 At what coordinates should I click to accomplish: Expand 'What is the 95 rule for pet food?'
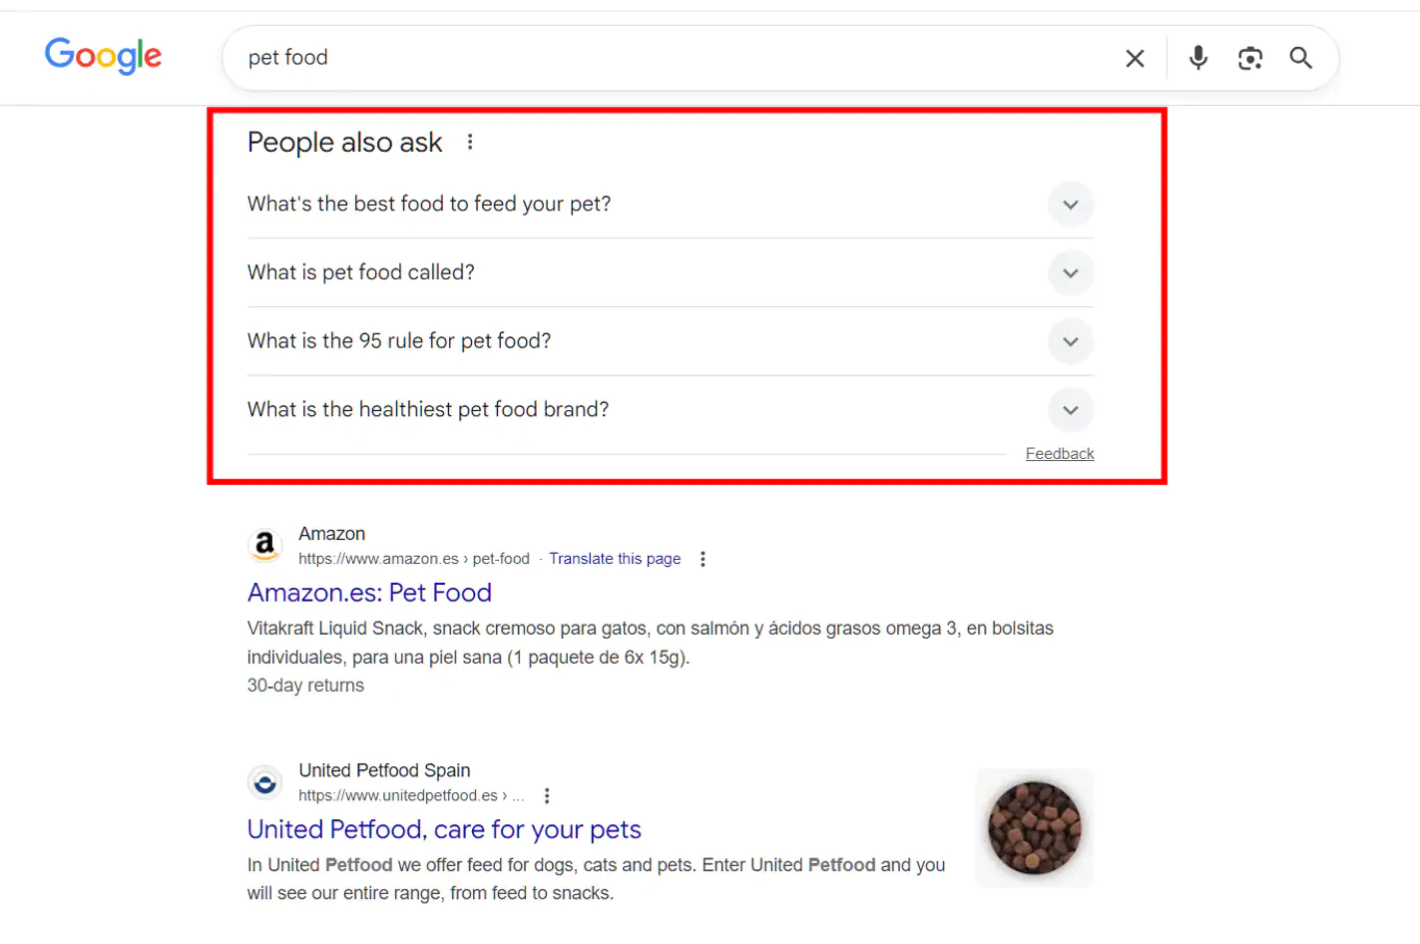1071,341
